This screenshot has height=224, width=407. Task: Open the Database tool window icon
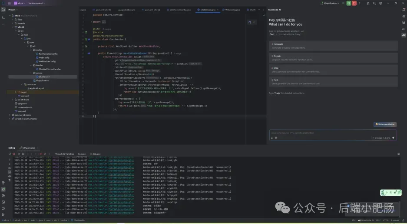coord(404,22)
